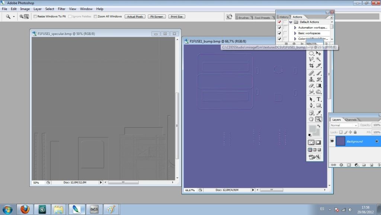
Task: Open Firefox from the taskbar
Action: click(x=25, y=209)
